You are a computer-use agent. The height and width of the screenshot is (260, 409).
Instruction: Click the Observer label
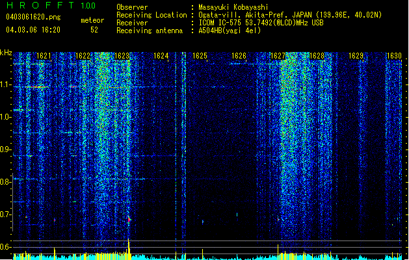pyautogui.click(x=132, y=7)
